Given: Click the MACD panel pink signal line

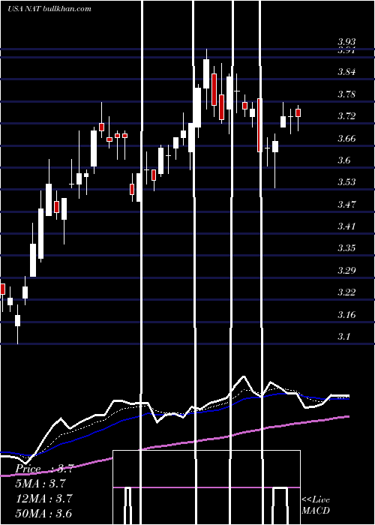Looking at the screenshot, I should pos(206,487).
